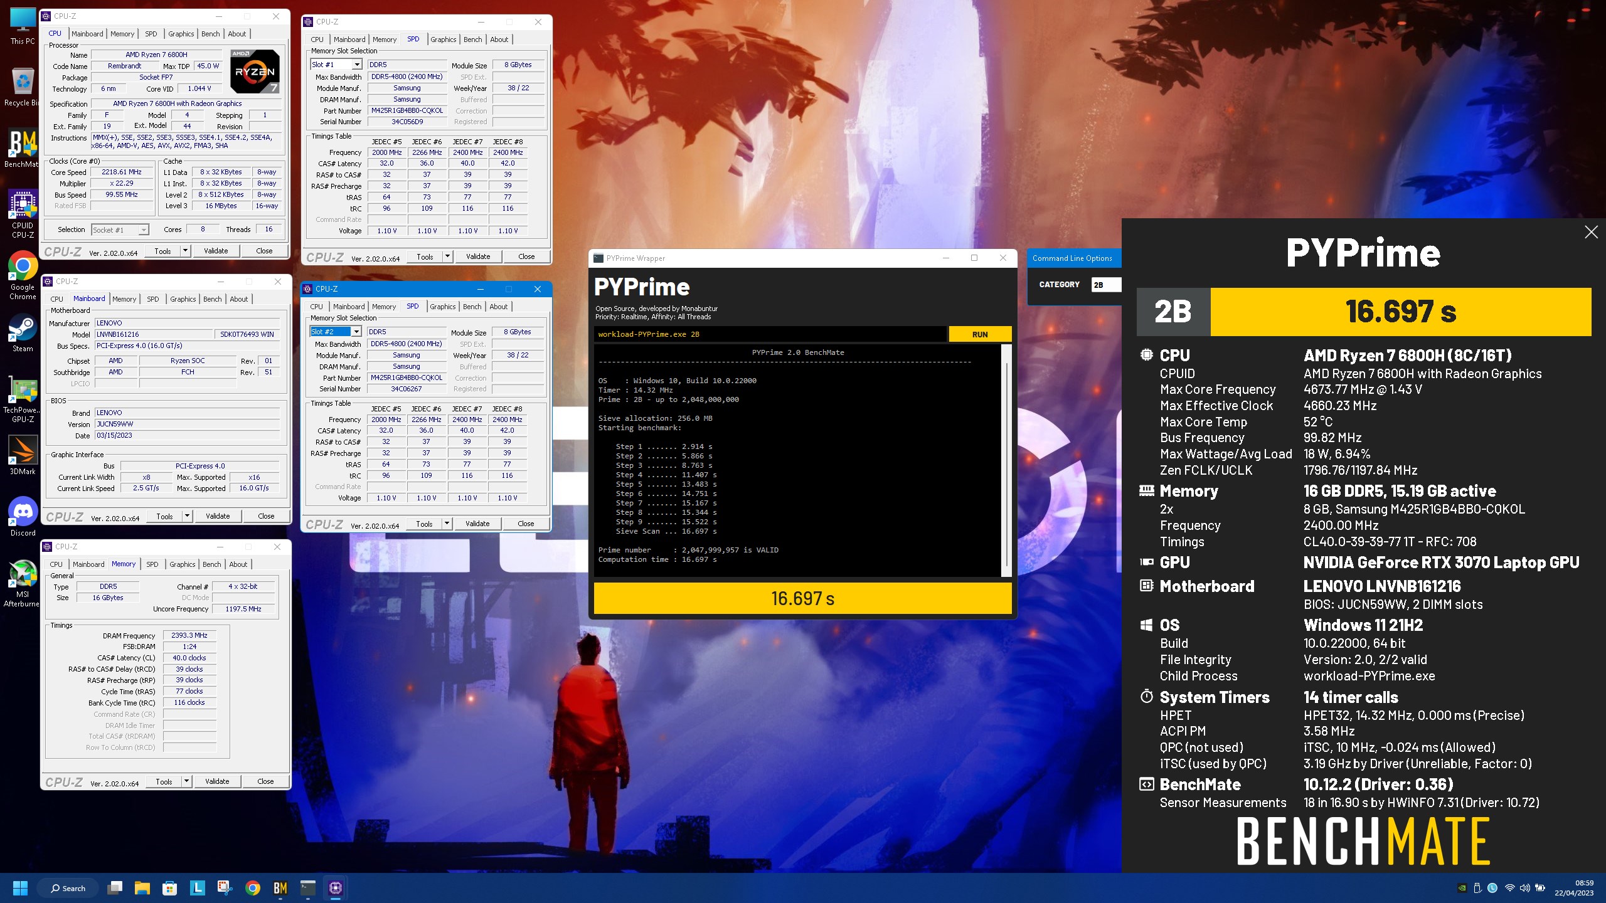The height and width of the screenshot is (903, 1606).
Task: Launch 3DMark from the desktop
Action: pos(23,455)
